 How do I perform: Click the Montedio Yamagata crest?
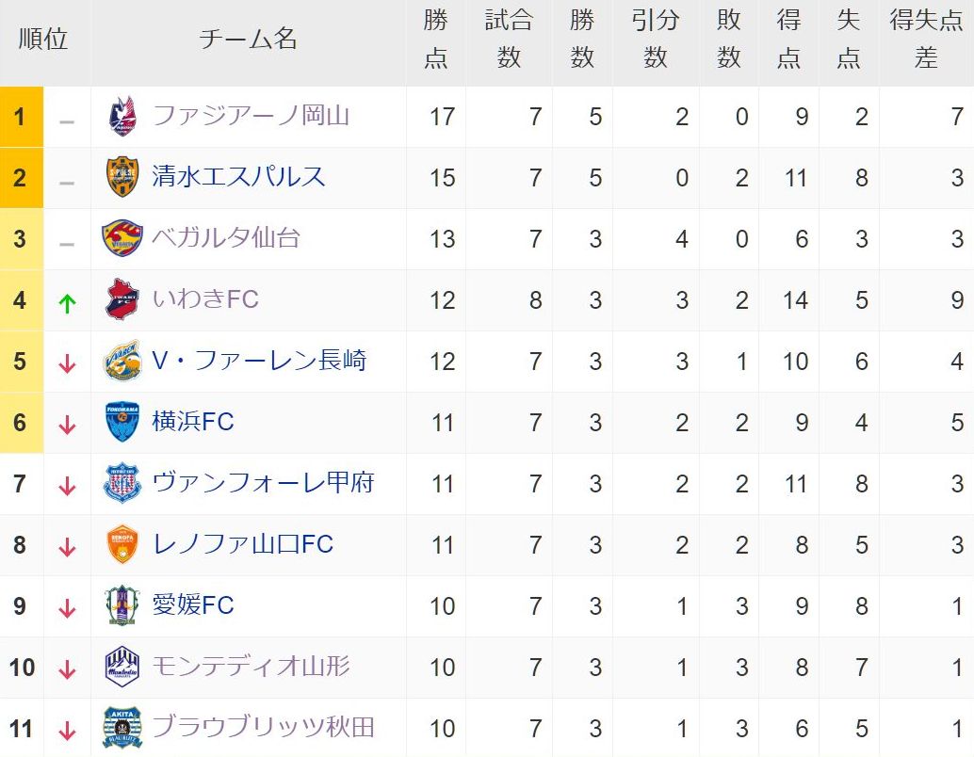(x=122, y=667)
